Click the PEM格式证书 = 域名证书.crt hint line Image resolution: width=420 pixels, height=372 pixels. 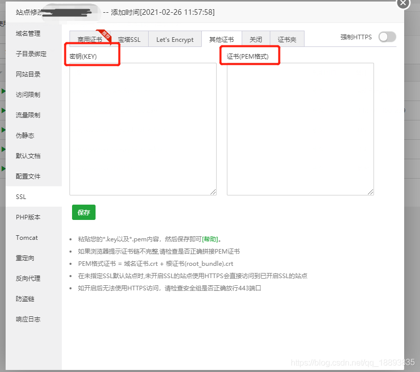tap(156, 264)
